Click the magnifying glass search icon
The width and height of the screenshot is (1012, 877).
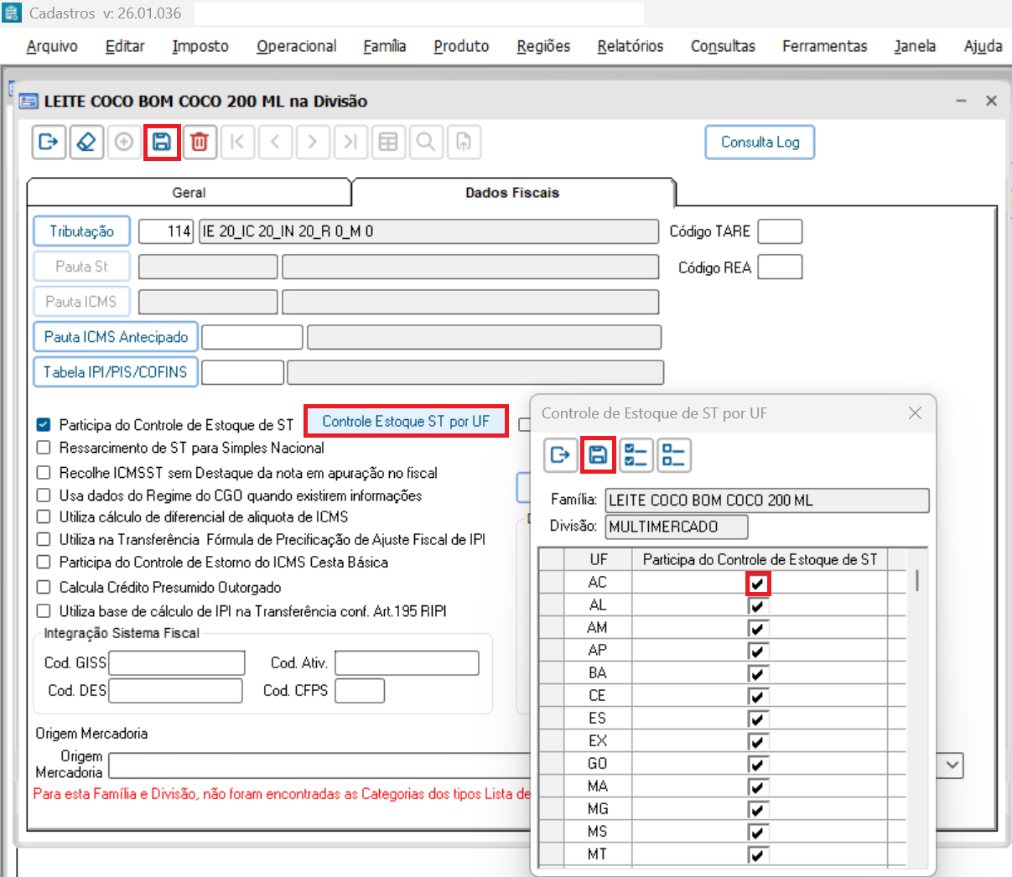point(426,142)
